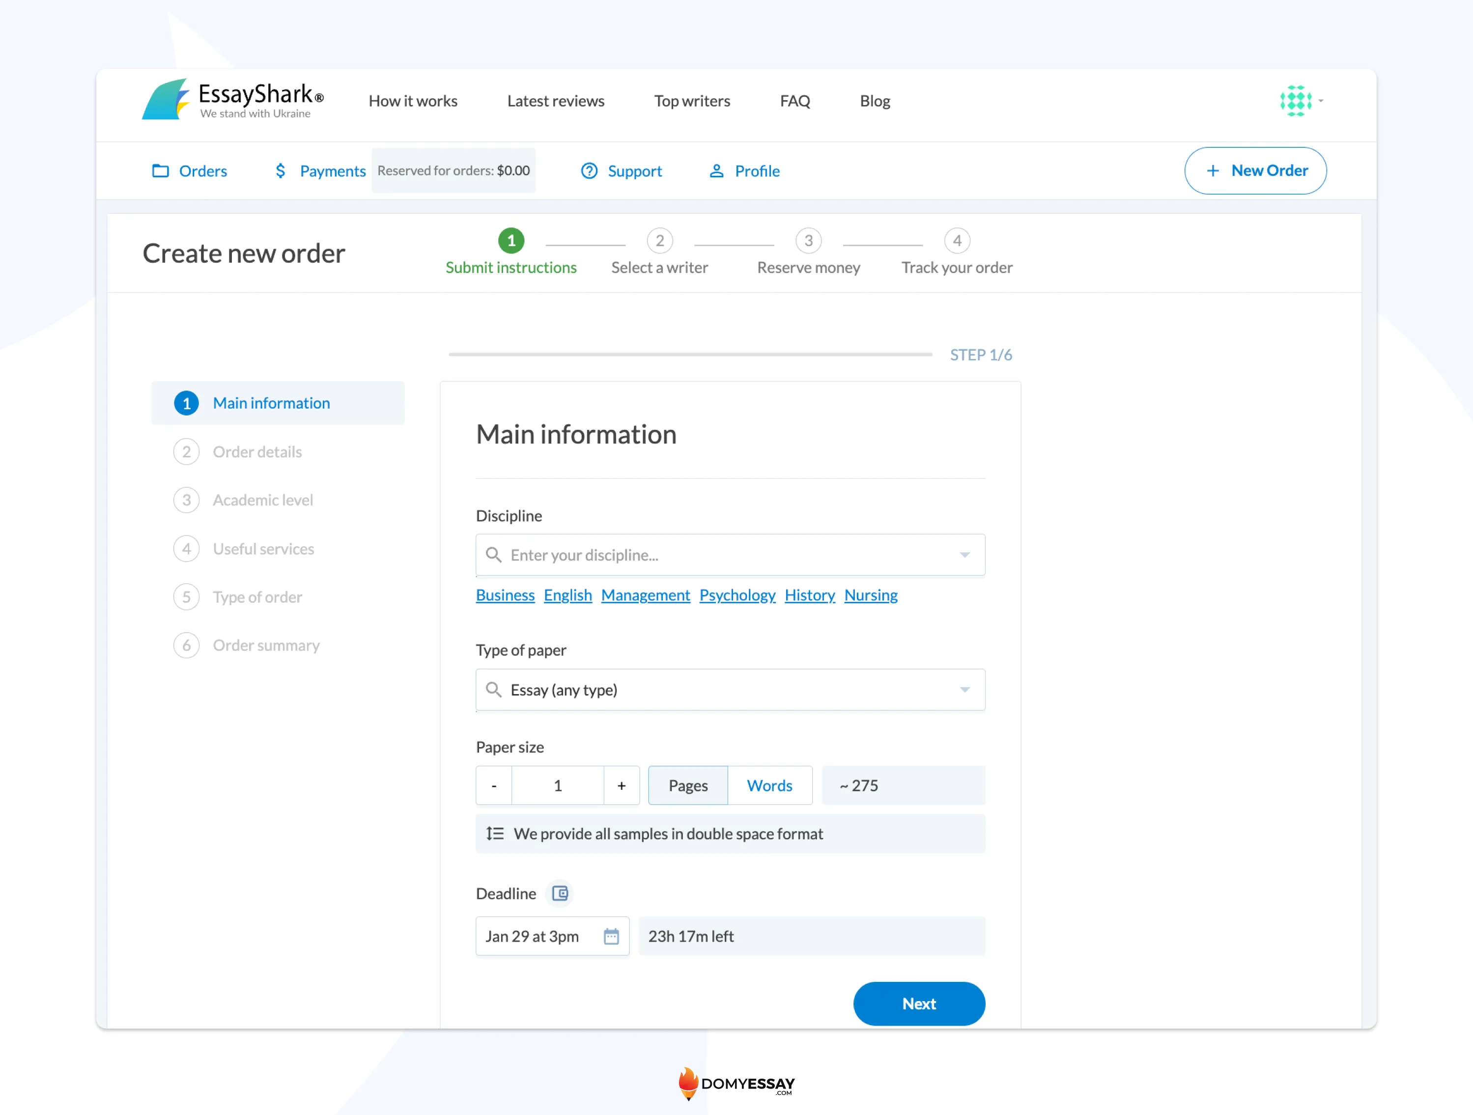The height and width of the screenshot is (1115, 1473).
Task: Increase page count with plus button
Action: pos(622,785)
